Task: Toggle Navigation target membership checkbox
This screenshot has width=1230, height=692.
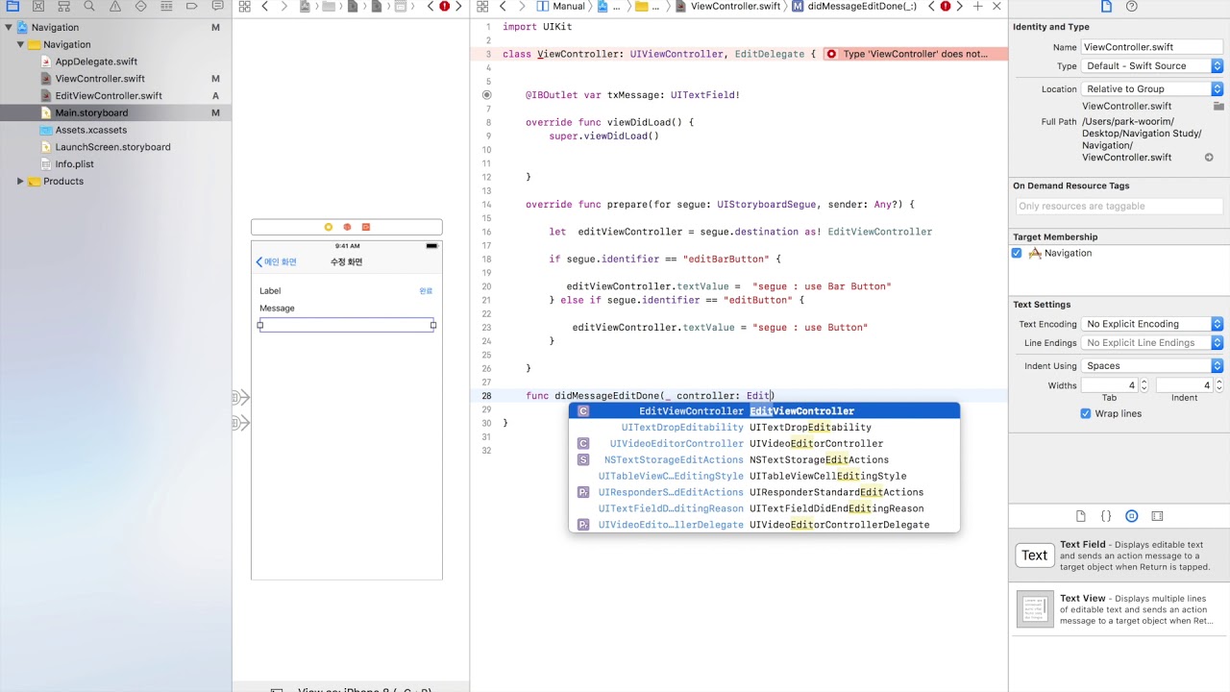Action: [x=1017, y=253]
